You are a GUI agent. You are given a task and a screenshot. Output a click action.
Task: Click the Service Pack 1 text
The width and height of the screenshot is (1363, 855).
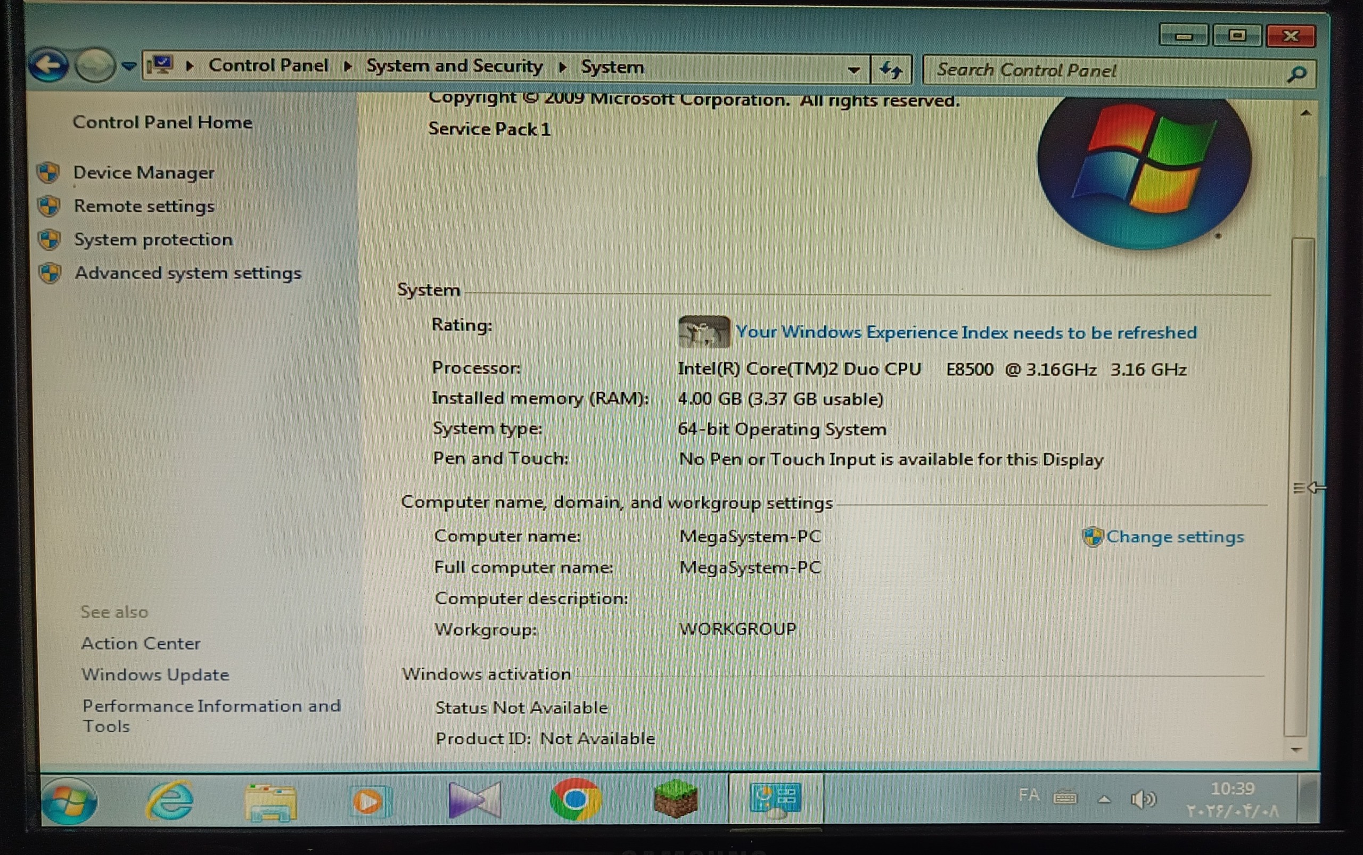pos(489,129)
